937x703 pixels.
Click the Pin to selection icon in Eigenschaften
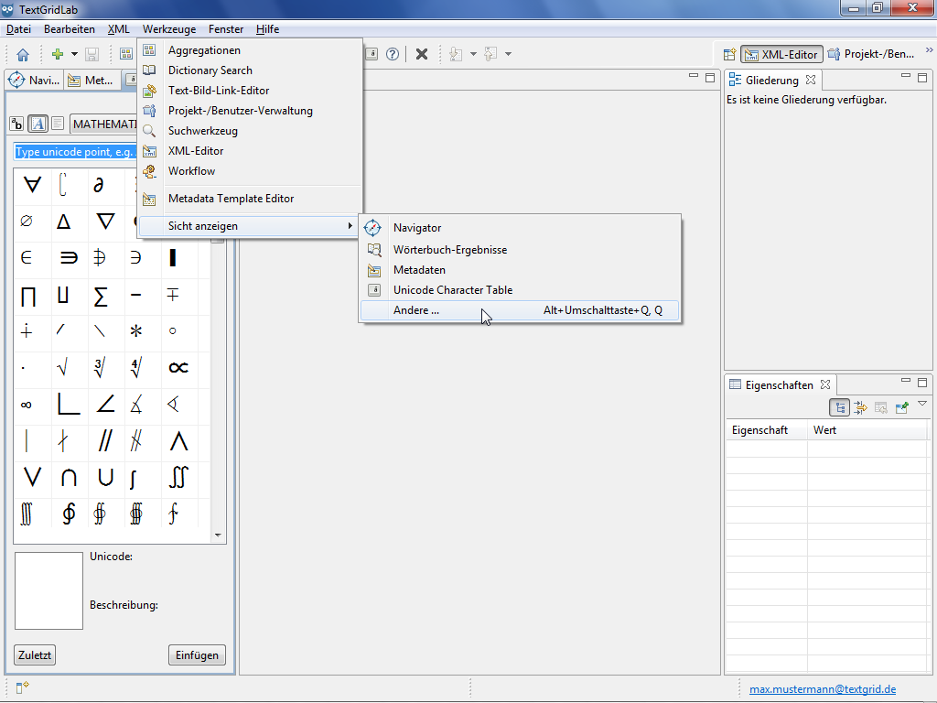pos(902,407)
